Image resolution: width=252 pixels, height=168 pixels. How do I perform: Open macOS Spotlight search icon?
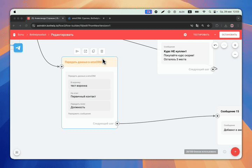pos(210,12)
